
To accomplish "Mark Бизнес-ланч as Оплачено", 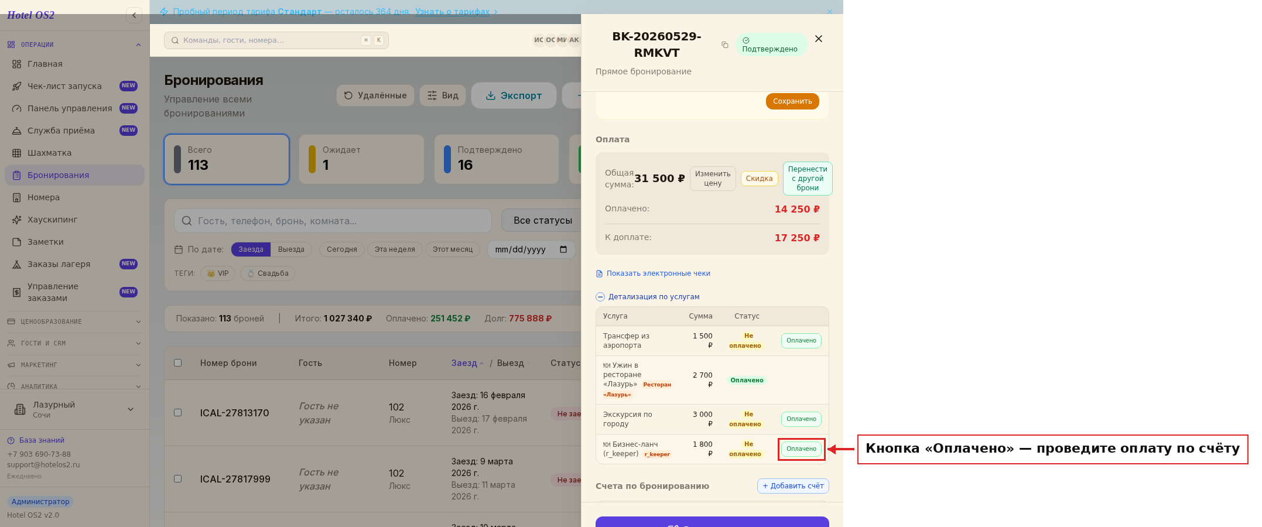I will pyautogui.click(x=801, y=449).
